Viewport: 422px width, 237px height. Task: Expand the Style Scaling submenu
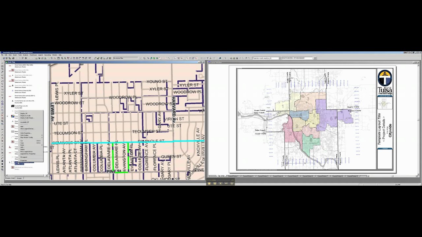pyautogui.click(x=30, y=135)
